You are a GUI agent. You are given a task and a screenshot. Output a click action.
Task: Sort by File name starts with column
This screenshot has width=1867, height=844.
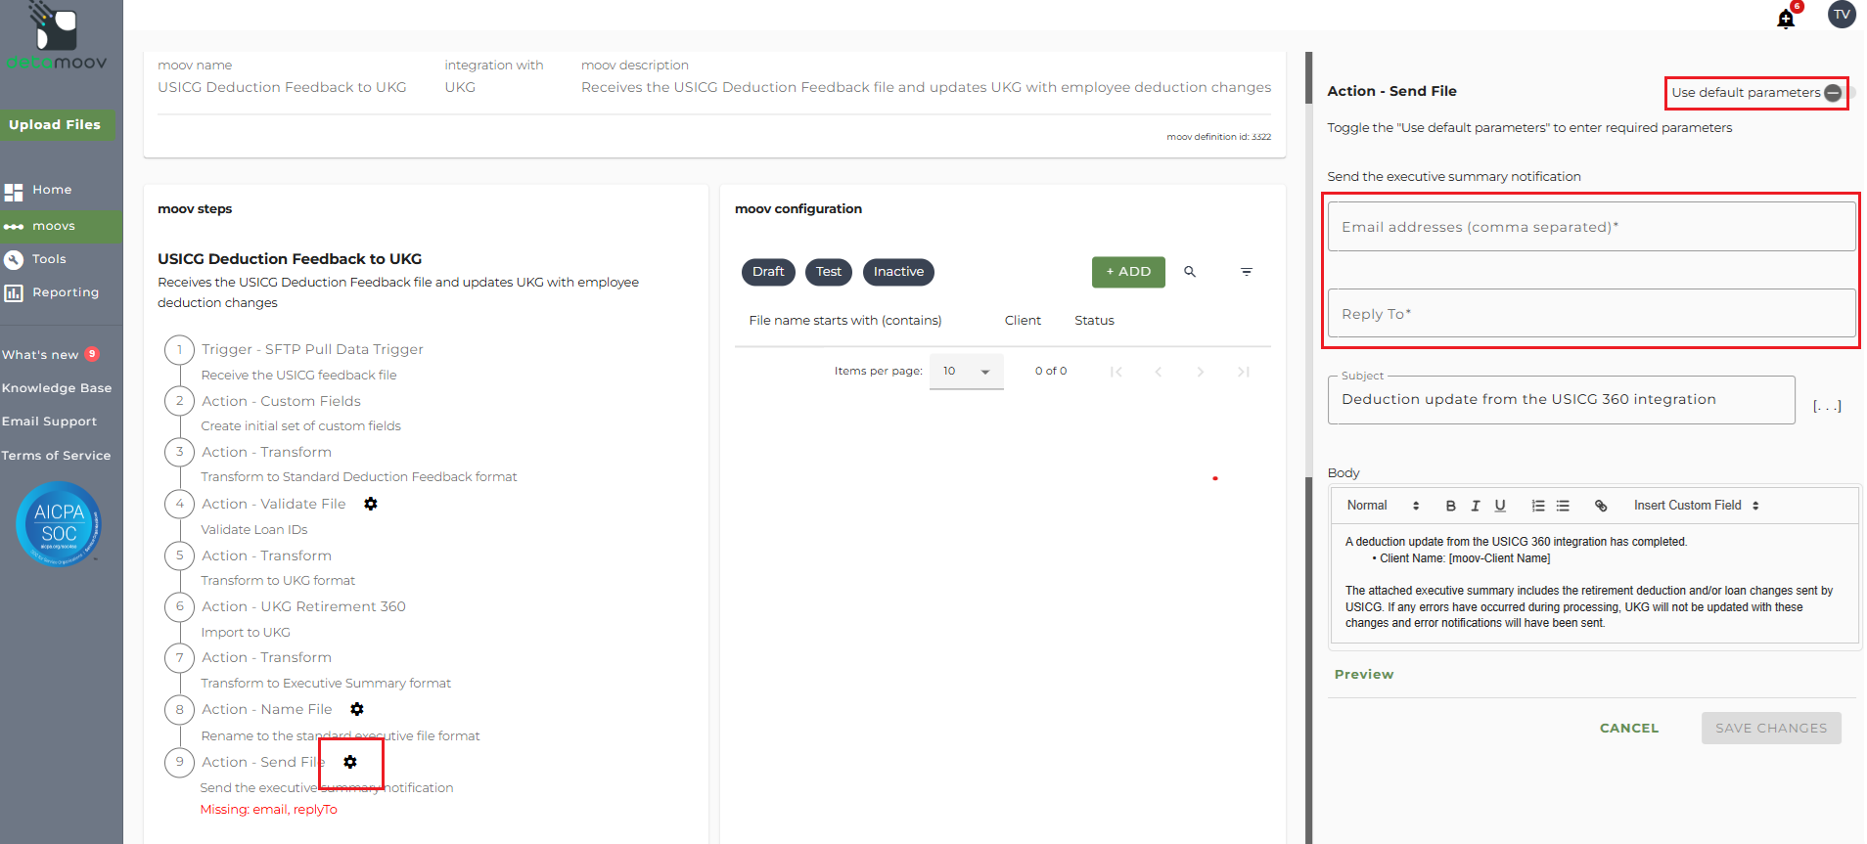pyautogui.click(x=845, y=321)
